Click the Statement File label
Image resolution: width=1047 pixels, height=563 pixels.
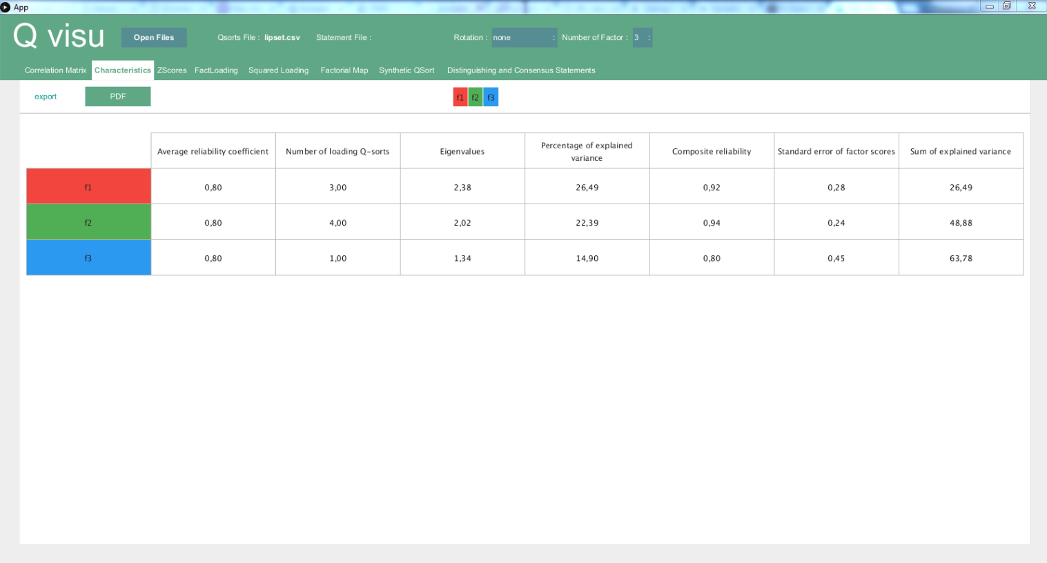tap(344, 37)
